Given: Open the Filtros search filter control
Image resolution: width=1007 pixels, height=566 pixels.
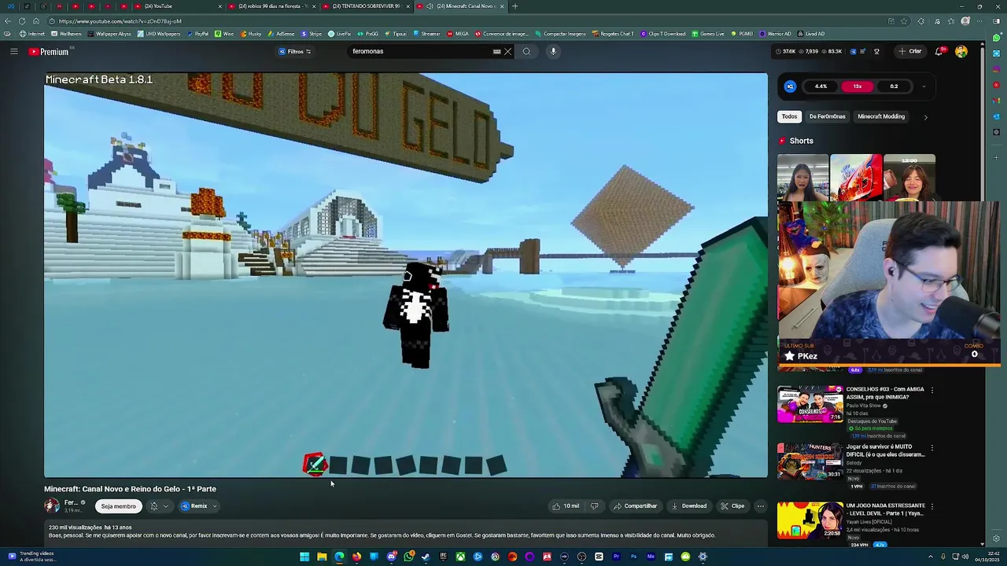Looking at the screenshot, I should coord(295,52).
